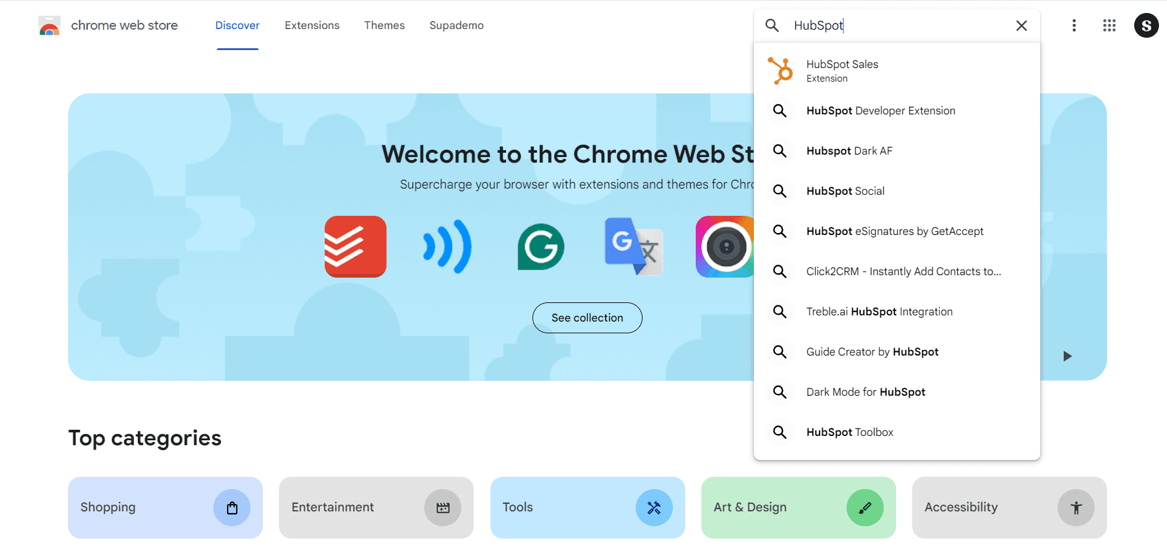The height and width of the screenshot is (546, 1167).
Task: Open the S account avatar
Action: (x=1147, y=25)
